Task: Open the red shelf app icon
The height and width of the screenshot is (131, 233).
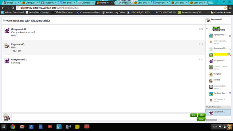Action: pyautogui.click(x=87, y=127)
